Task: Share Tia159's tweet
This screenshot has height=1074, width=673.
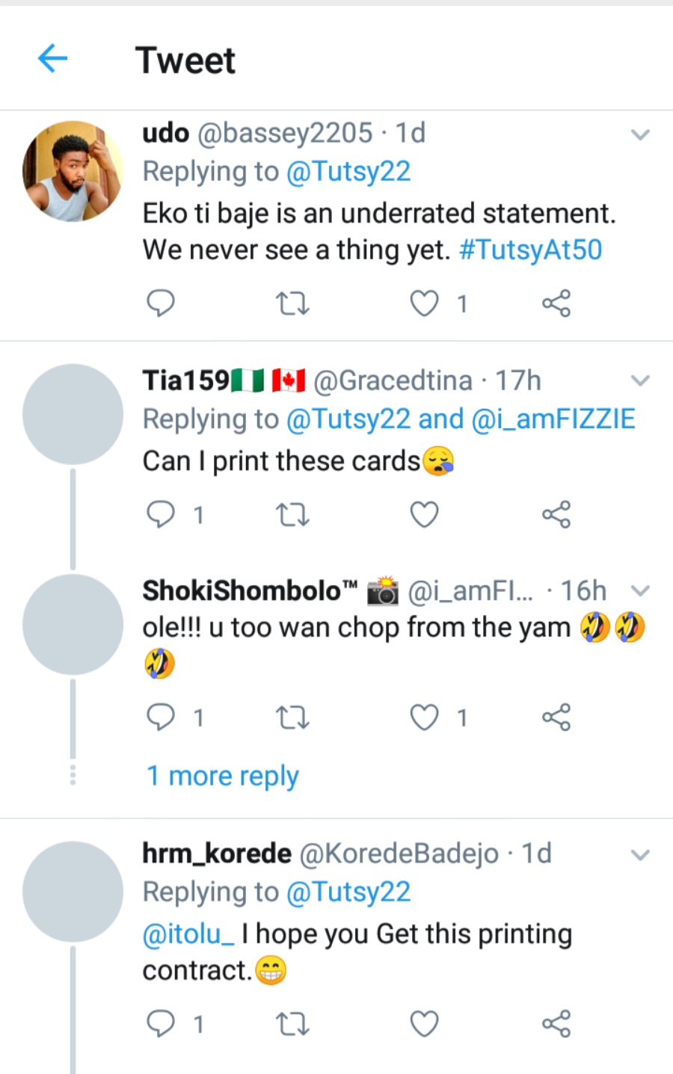Action: click(x=556, y=515)
